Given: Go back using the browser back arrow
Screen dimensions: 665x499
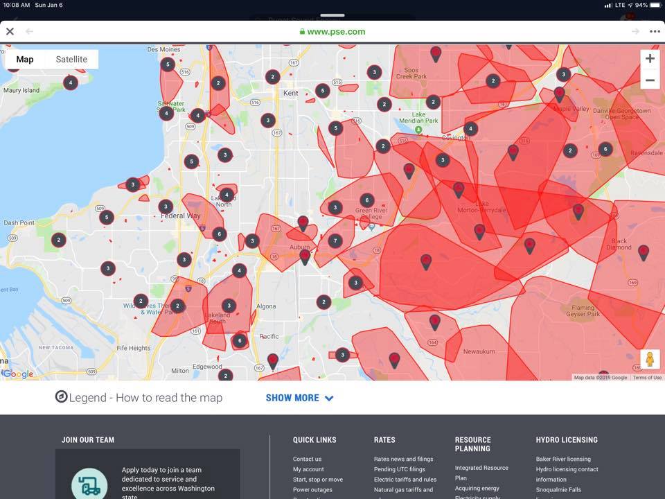Looking at the screenshot, I should coord(29,31).
